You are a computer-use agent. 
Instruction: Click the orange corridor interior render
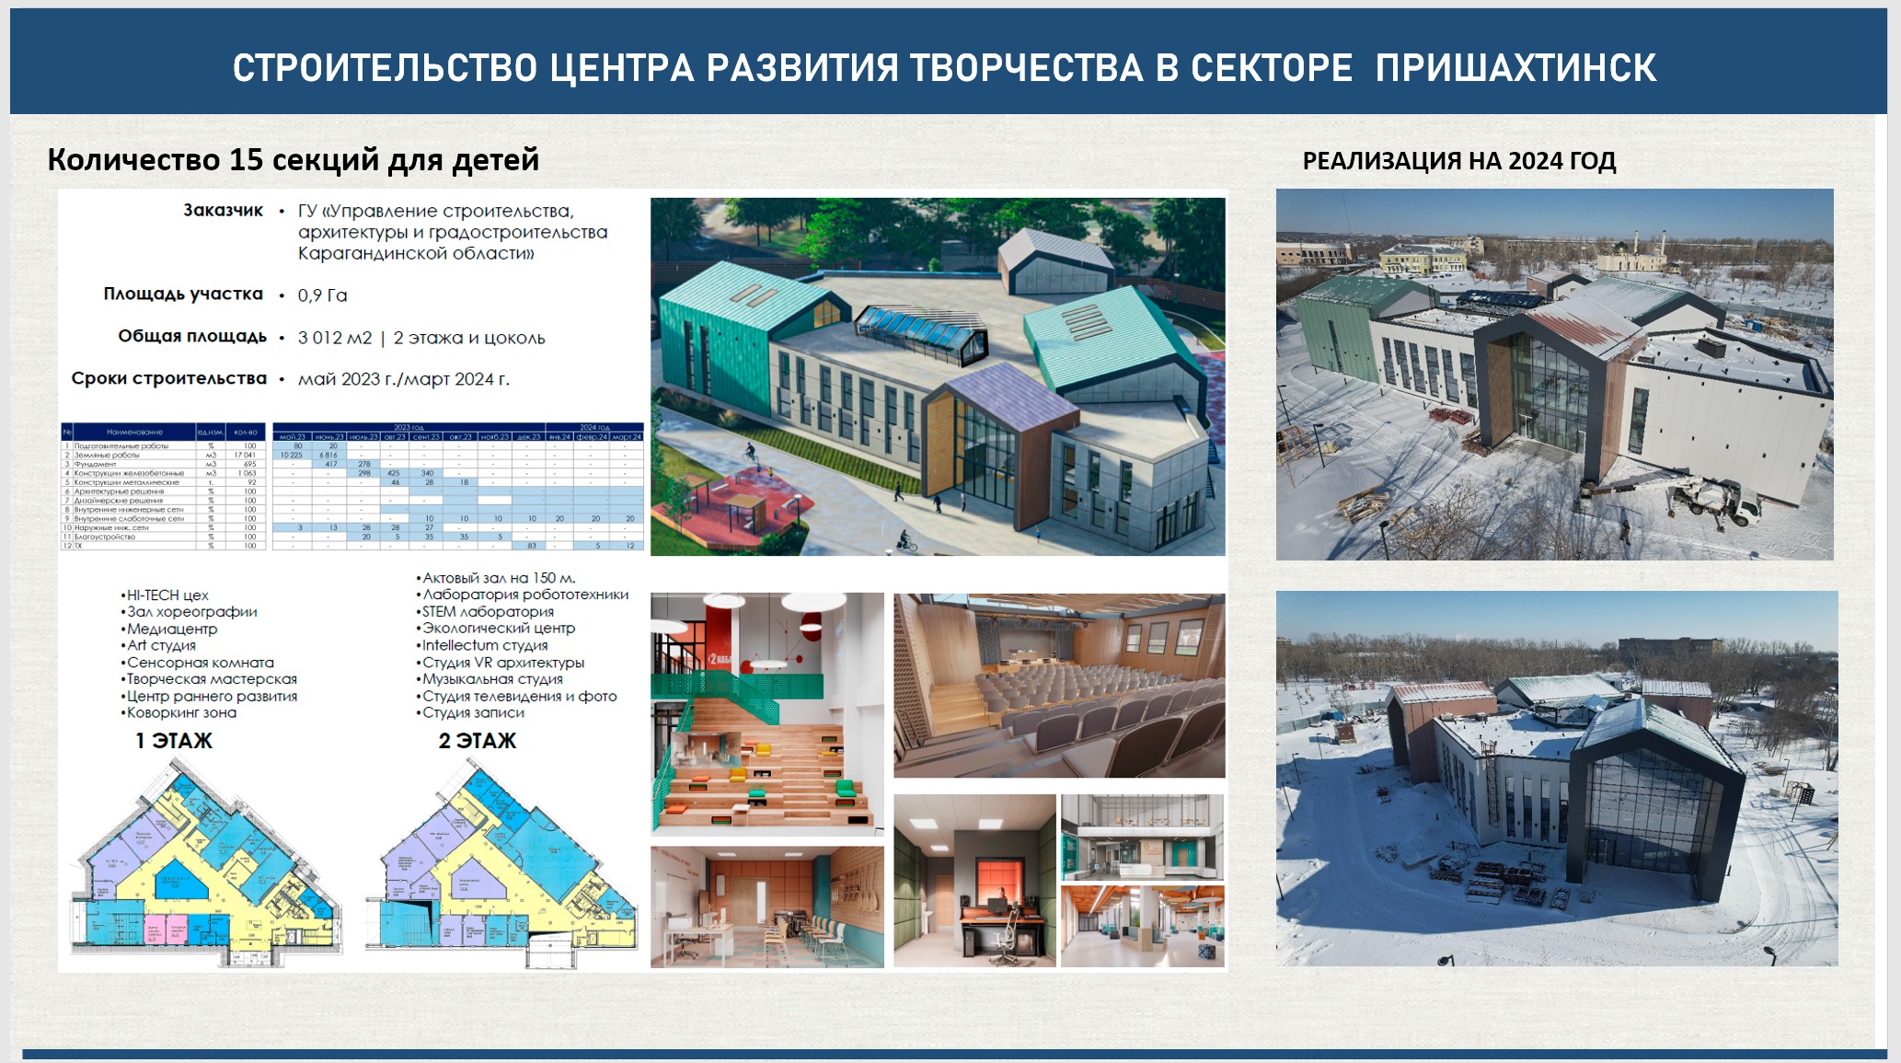tap(1142, 926)
